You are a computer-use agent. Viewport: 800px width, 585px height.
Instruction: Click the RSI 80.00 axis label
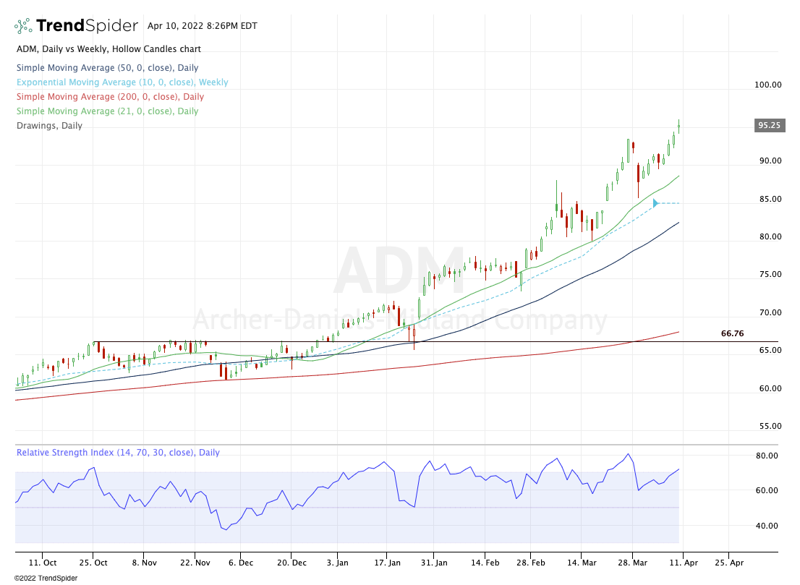coord(767,456)
